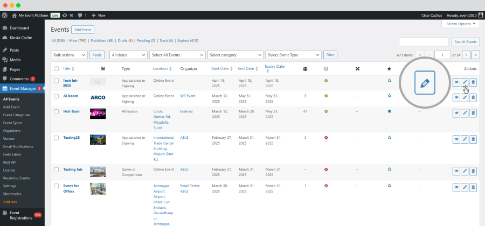This screenshot has width=485, height=226.
Task: Open the All dates dropdown
Action: (x=128, y=55)
